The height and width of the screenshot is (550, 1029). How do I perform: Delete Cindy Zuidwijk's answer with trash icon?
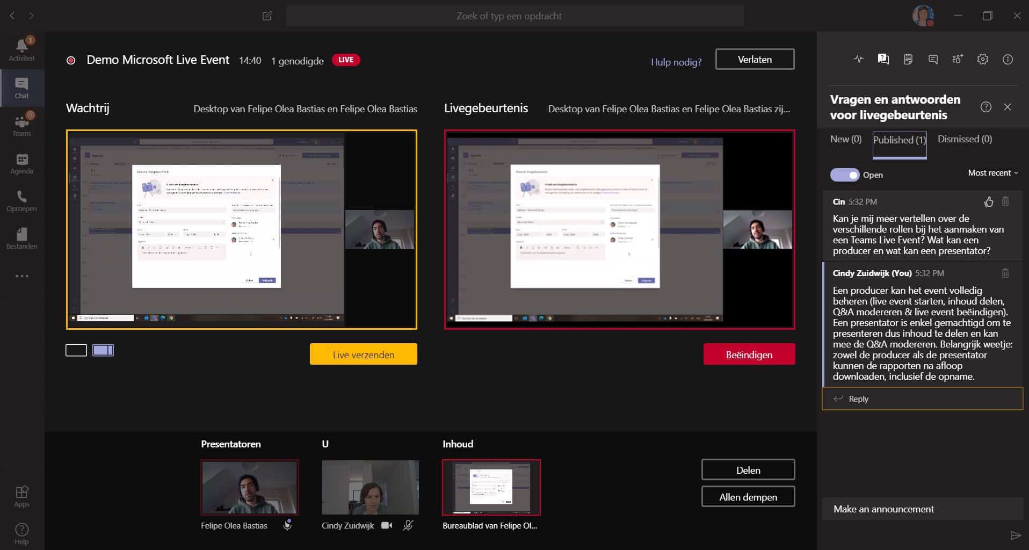point(1005,273)
